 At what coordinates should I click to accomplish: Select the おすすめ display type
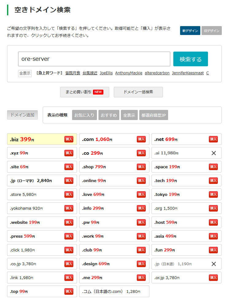tap(109, 115)
